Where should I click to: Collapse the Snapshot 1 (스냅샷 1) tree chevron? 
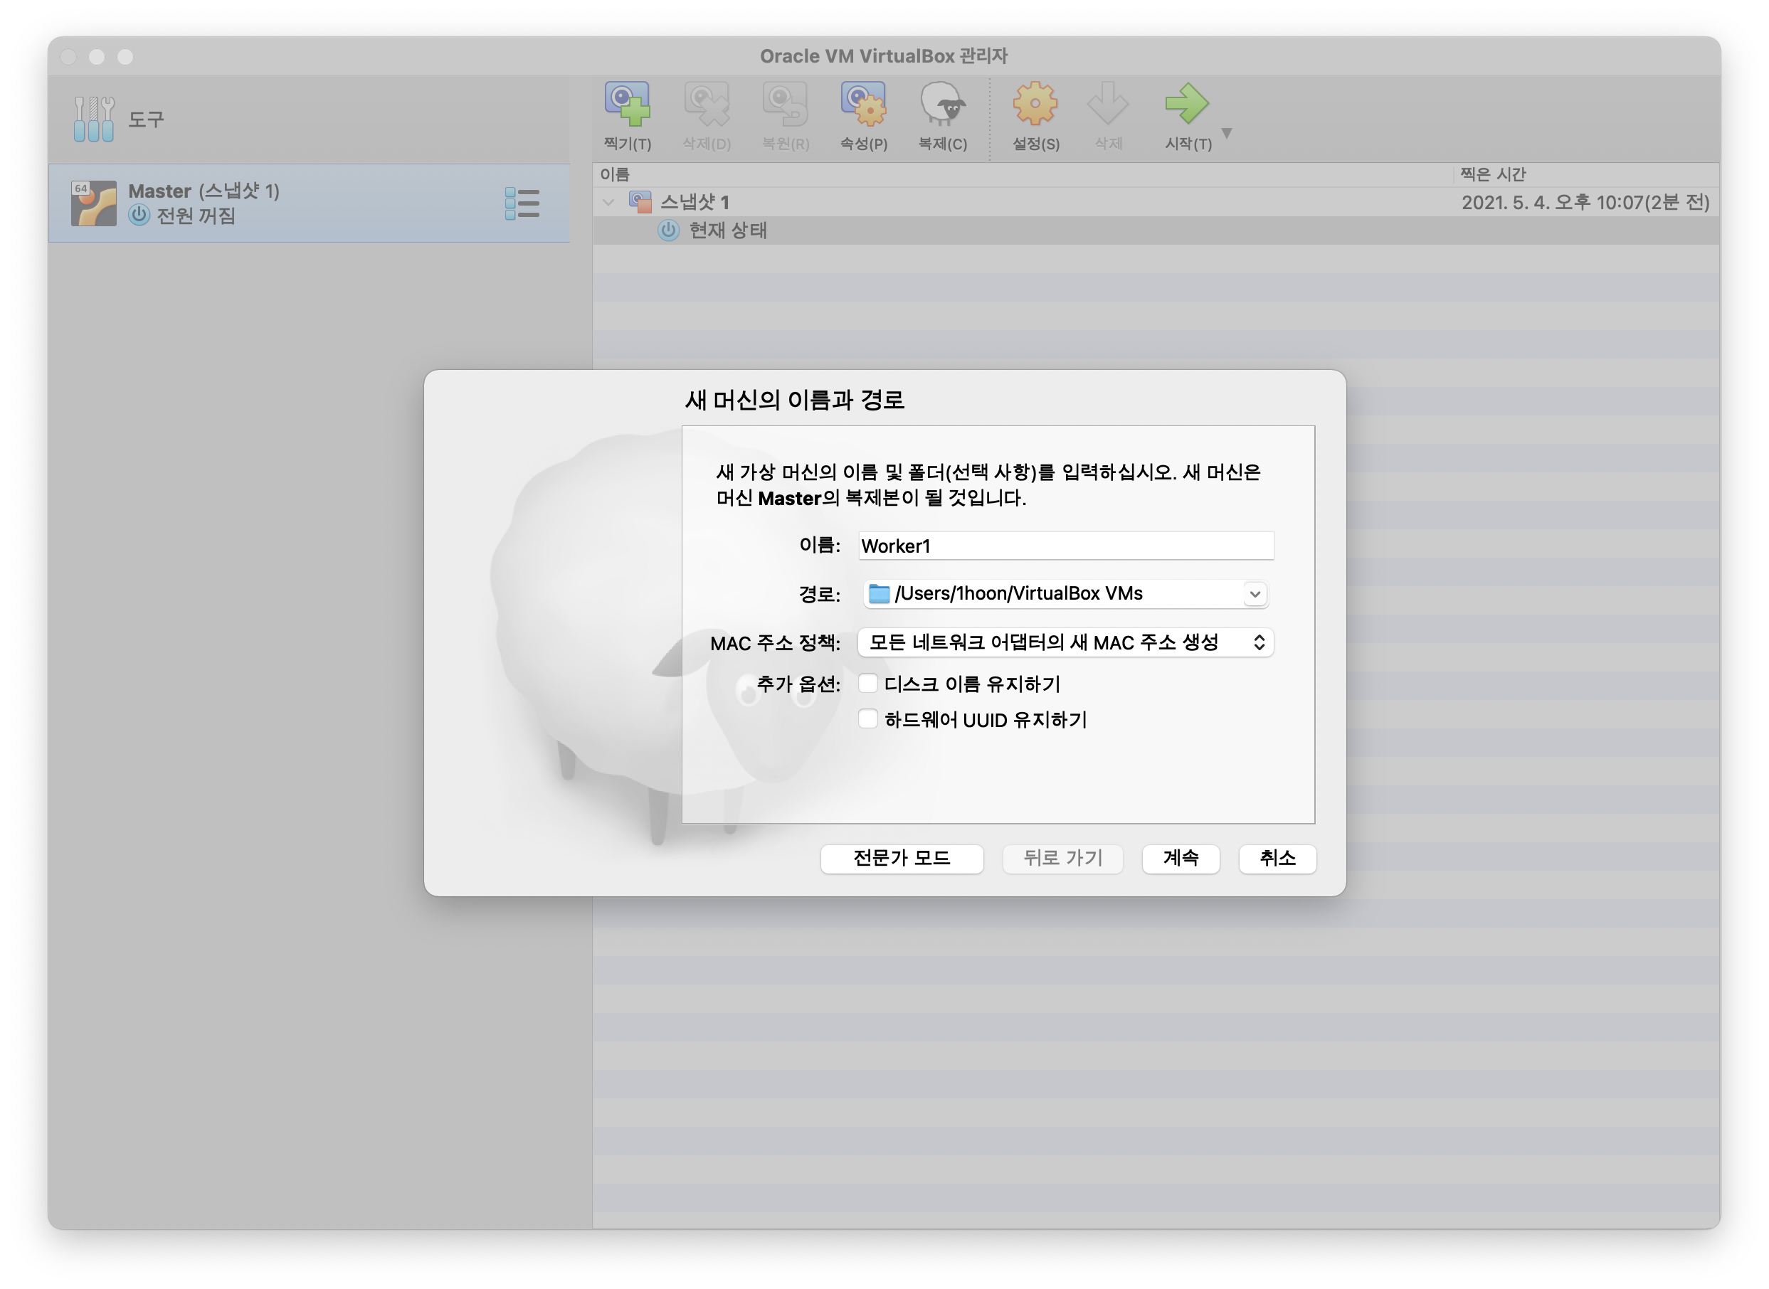coord(608,202)
